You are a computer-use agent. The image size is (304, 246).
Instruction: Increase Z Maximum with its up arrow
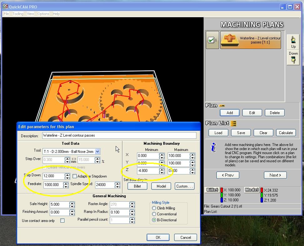pyautogui.click(x=192, y=169)
